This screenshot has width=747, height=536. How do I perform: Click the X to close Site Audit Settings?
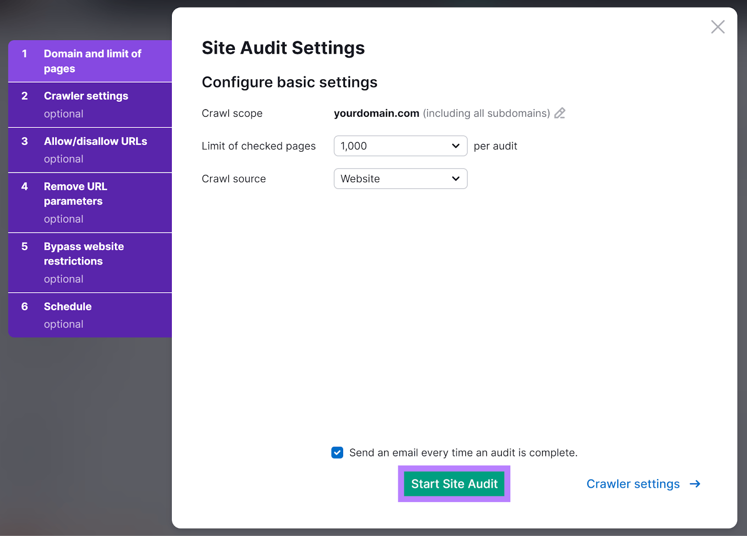point(718,27)
